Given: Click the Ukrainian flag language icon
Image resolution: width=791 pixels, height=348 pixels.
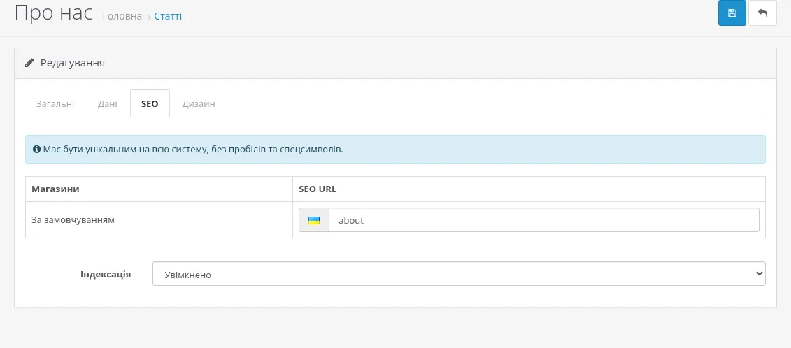Looking at the screenshot, I should 314,220.
